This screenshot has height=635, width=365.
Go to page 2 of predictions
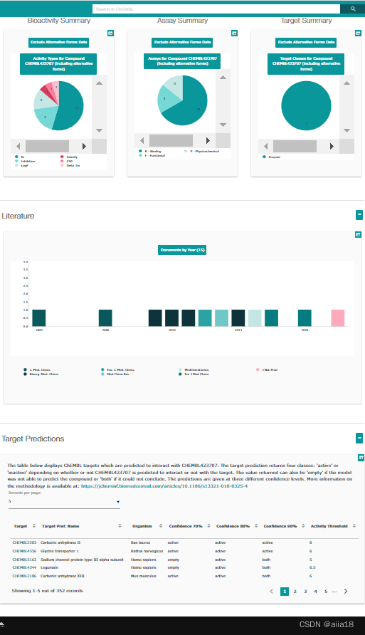[295, 592]
